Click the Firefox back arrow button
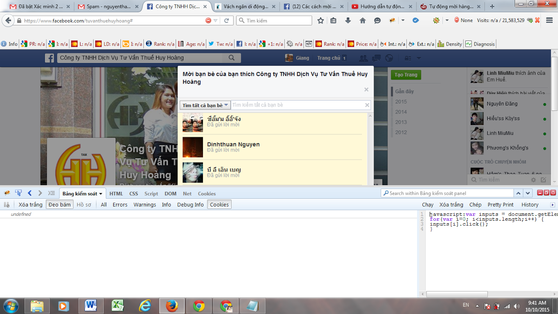Screen dimensions: 558x314 tap(8, 21)
